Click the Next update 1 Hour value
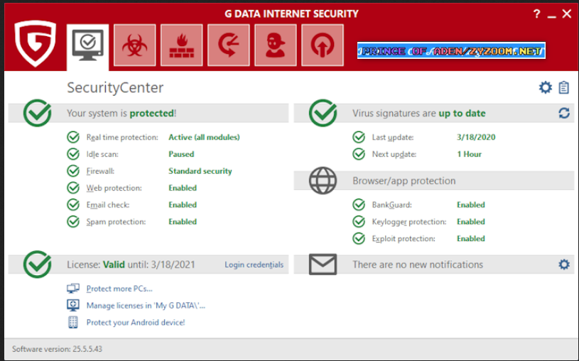The image size is (579, 361). (x=470, y=154)
